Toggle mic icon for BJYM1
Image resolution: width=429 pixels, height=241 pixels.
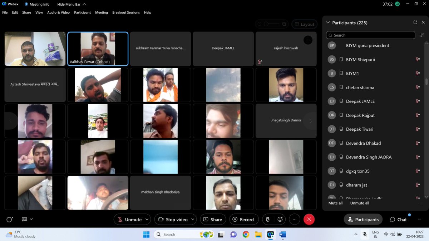click(x=418, y=73)
